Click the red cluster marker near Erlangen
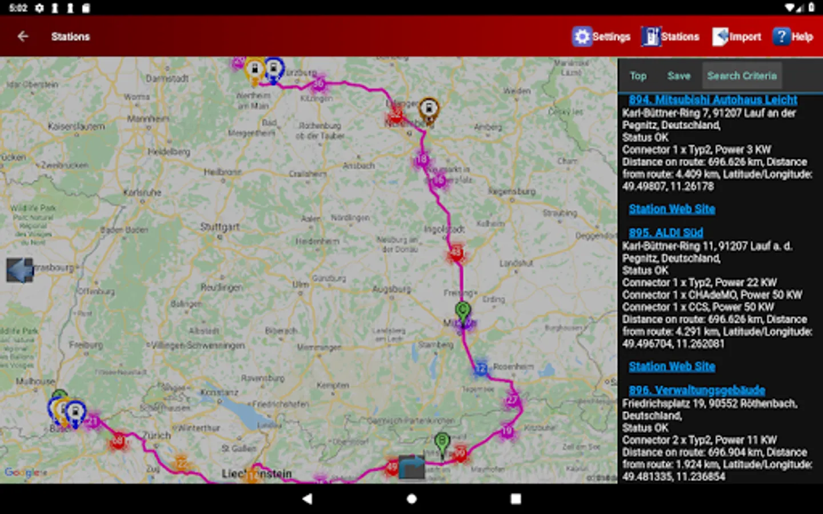 [395, 117]
